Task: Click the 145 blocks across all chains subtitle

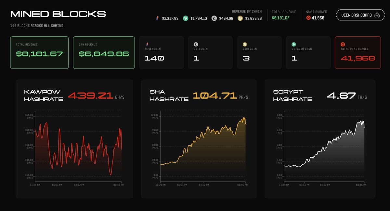Action: click(x=37, y=26)
